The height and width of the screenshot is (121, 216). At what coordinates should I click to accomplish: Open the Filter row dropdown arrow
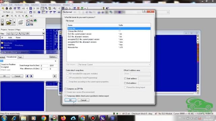click(x=44, y=34)
